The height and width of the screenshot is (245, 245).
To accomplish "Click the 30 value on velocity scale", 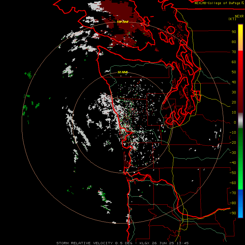I will [234, 92].
